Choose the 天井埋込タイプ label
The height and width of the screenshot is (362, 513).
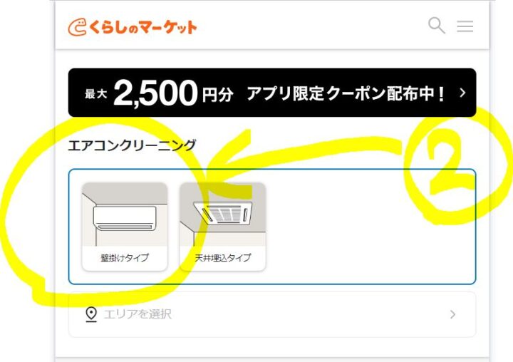coord(223,258)
